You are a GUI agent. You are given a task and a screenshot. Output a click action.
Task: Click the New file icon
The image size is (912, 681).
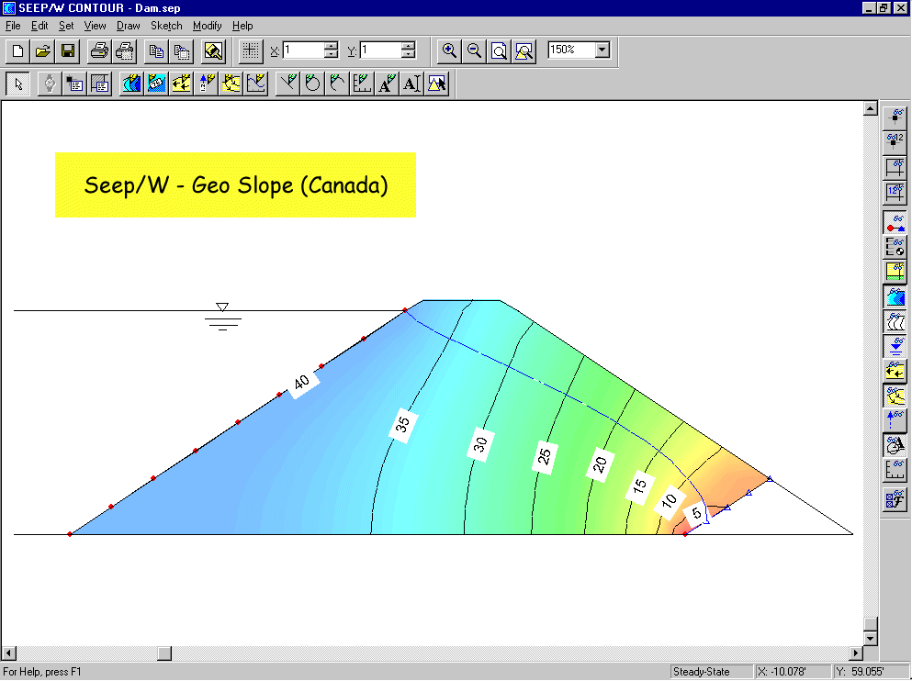tap(17, 50)
